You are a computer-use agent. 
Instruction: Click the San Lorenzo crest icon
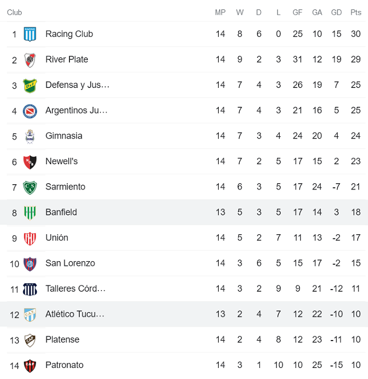30,263
